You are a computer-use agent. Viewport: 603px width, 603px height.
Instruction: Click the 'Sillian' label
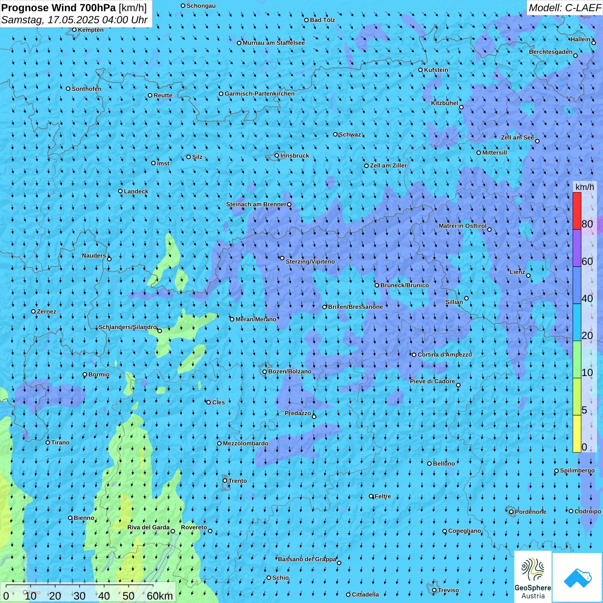pyautogui.click(x=454, y=302)
